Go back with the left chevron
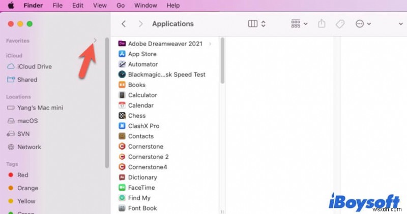 [x=124, y=24]
